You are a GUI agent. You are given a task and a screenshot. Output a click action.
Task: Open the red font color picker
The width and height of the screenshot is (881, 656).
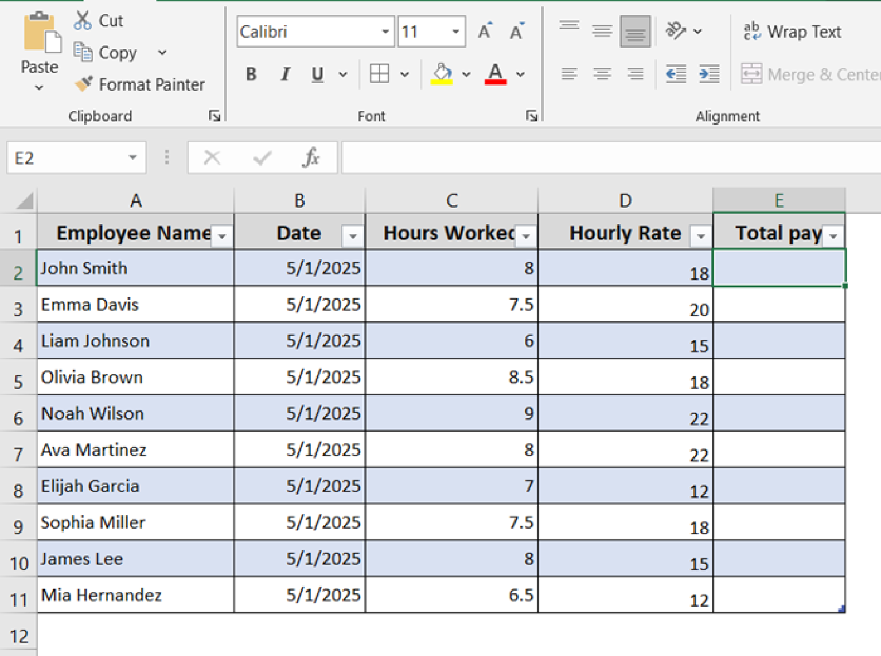pos(497,73)
